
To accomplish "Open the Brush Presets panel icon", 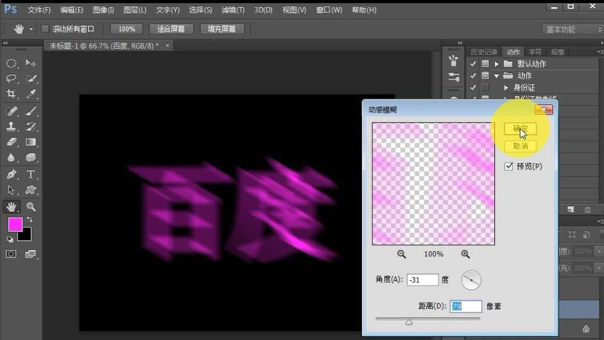I will [453, 60].
